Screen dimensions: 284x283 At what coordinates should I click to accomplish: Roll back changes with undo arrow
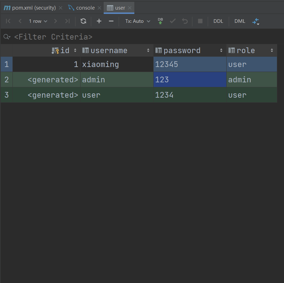pos(185,21)
